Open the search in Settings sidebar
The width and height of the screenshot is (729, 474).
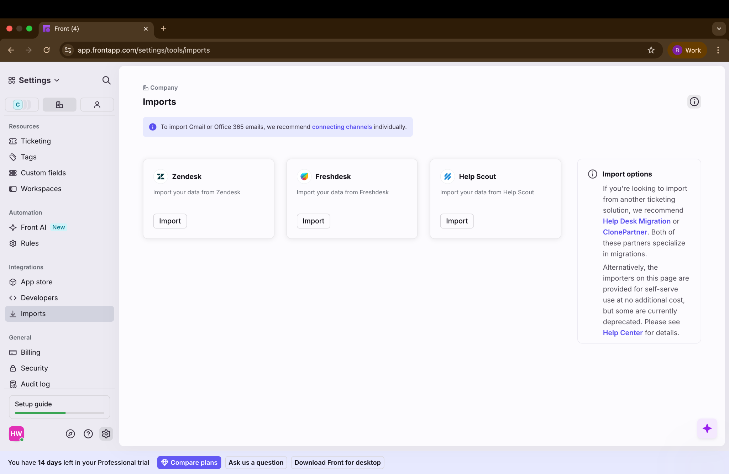(x=106, y=80)
